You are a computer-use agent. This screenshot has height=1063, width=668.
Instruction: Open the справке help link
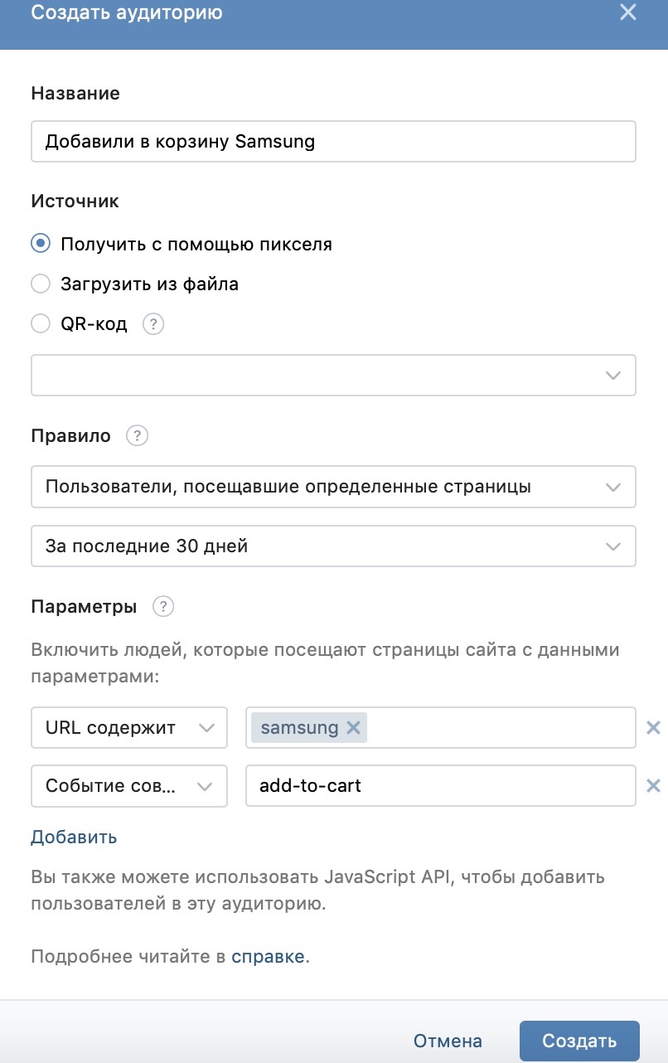click(268, 957)
